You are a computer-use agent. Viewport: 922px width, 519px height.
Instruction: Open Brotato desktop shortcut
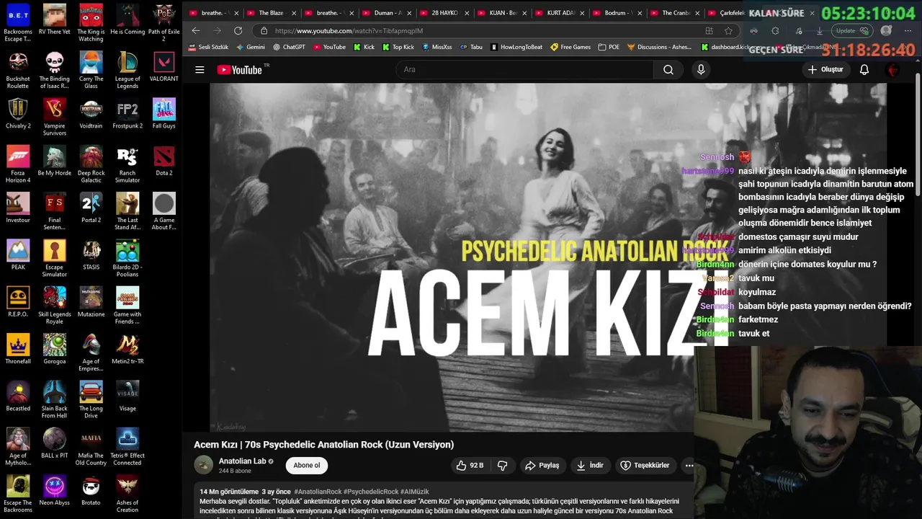click(91, 491)
